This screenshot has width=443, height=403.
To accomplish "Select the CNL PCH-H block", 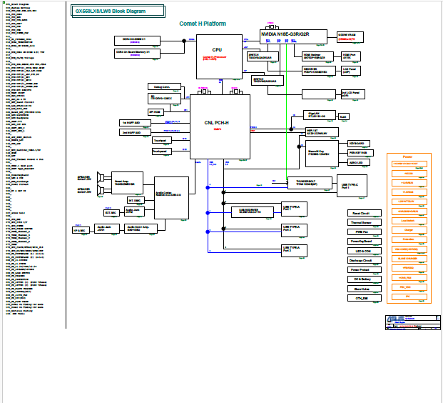I will point(220,126).
